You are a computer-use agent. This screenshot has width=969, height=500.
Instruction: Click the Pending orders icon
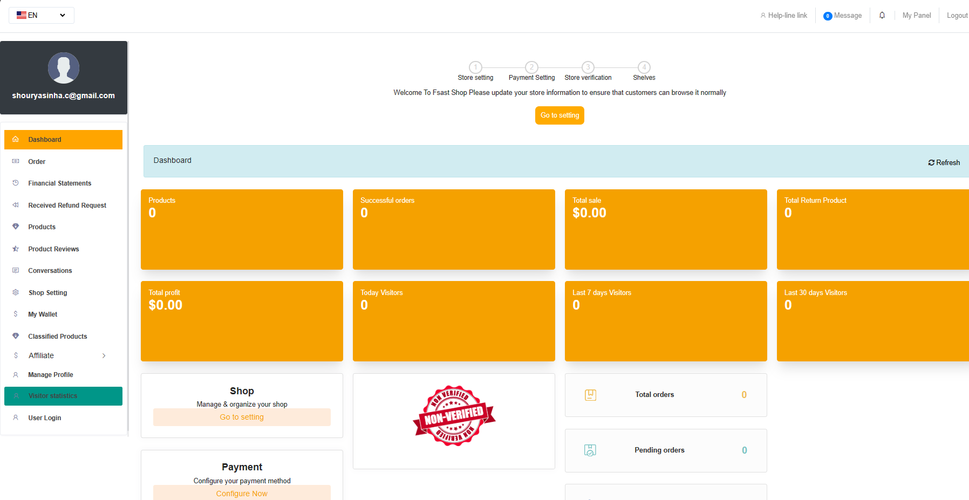point(590,450)
